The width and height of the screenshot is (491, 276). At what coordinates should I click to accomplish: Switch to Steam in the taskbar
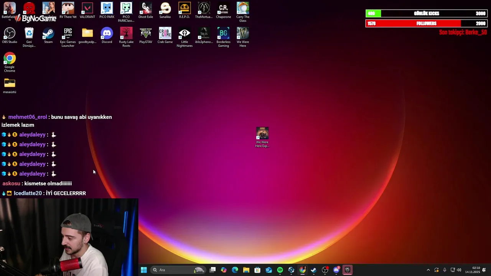click(314, 270)
